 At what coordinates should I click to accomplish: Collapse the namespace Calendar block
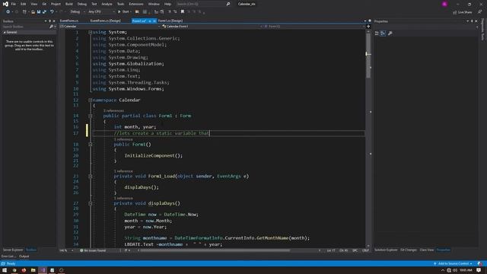click(90, 100)
